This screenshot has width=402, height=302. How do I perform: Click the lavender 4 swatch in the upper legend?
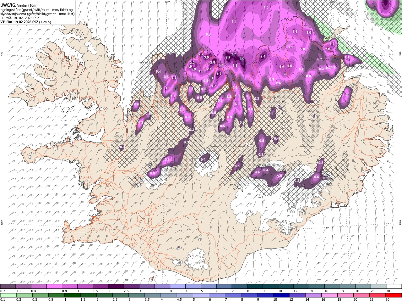coord(178,287)
